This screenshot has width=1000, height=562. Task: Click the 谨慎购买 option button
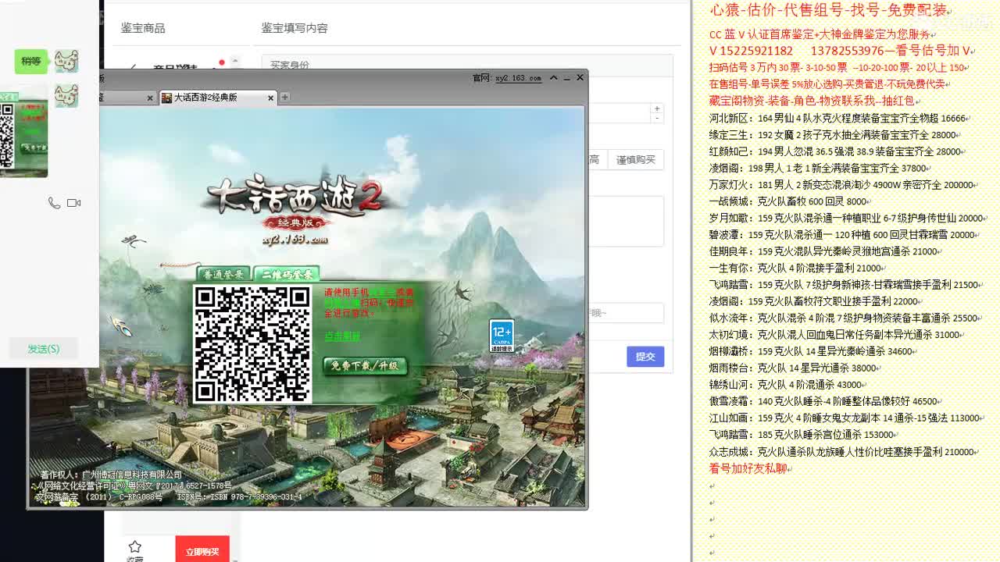coord(635,160)
